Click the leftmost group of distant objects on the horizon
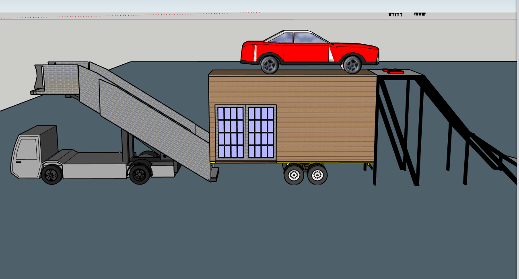 click(x=395, y=14)
